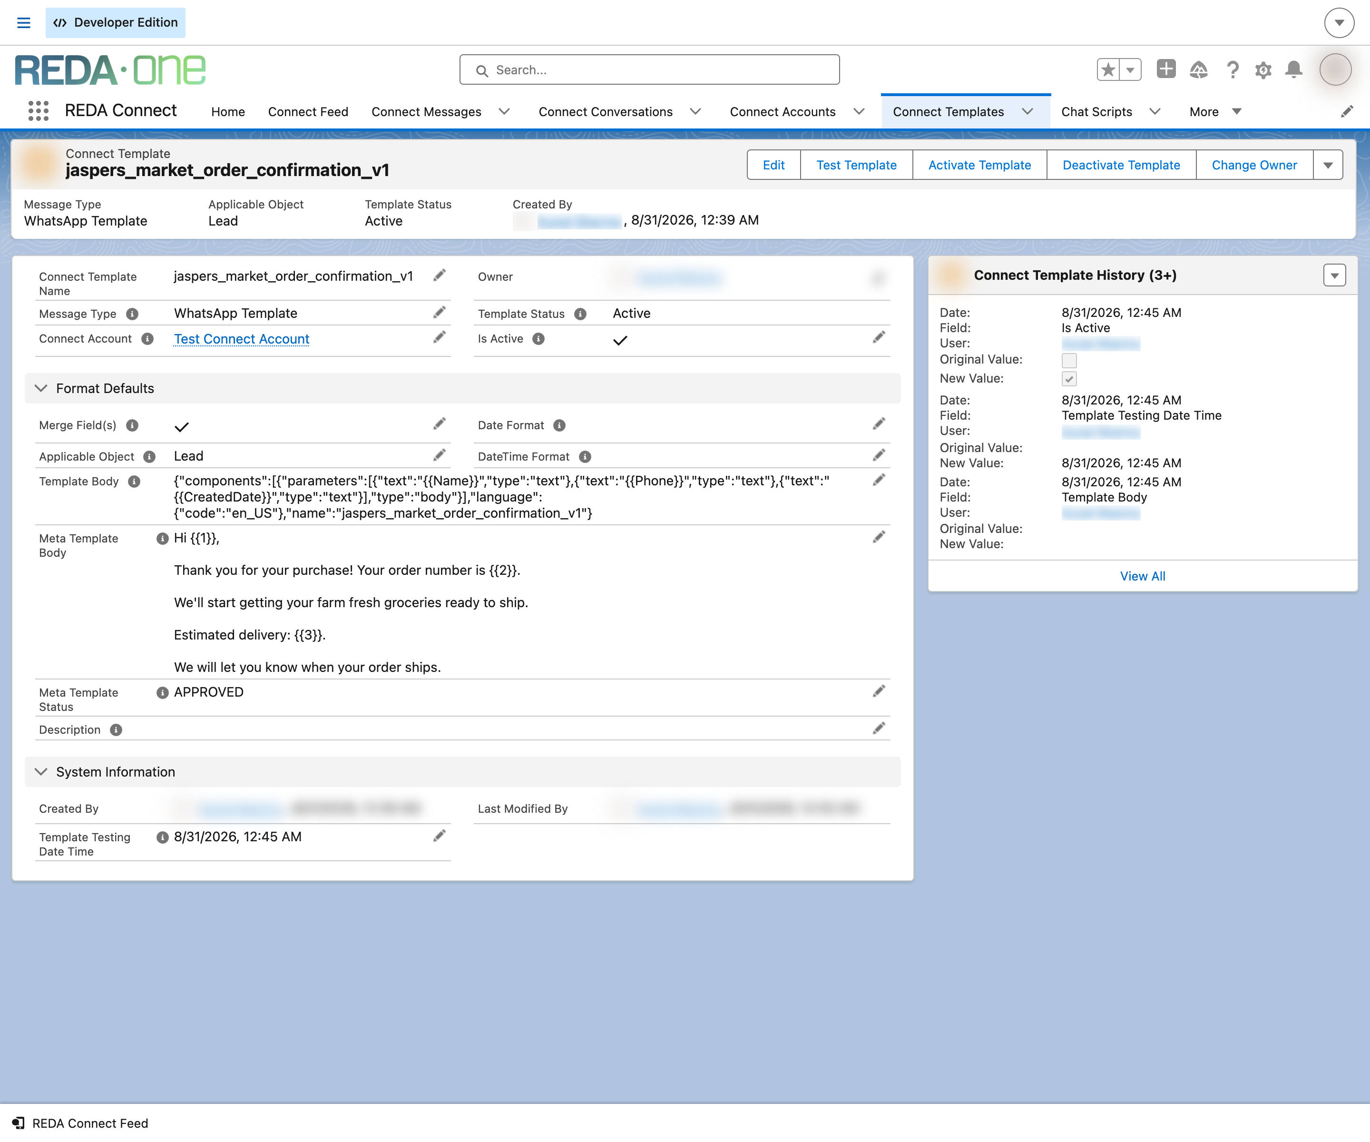
Task: Open Connect Messages tab dropdown chevron
Action: pyautogui.click(x=504, y=112)
